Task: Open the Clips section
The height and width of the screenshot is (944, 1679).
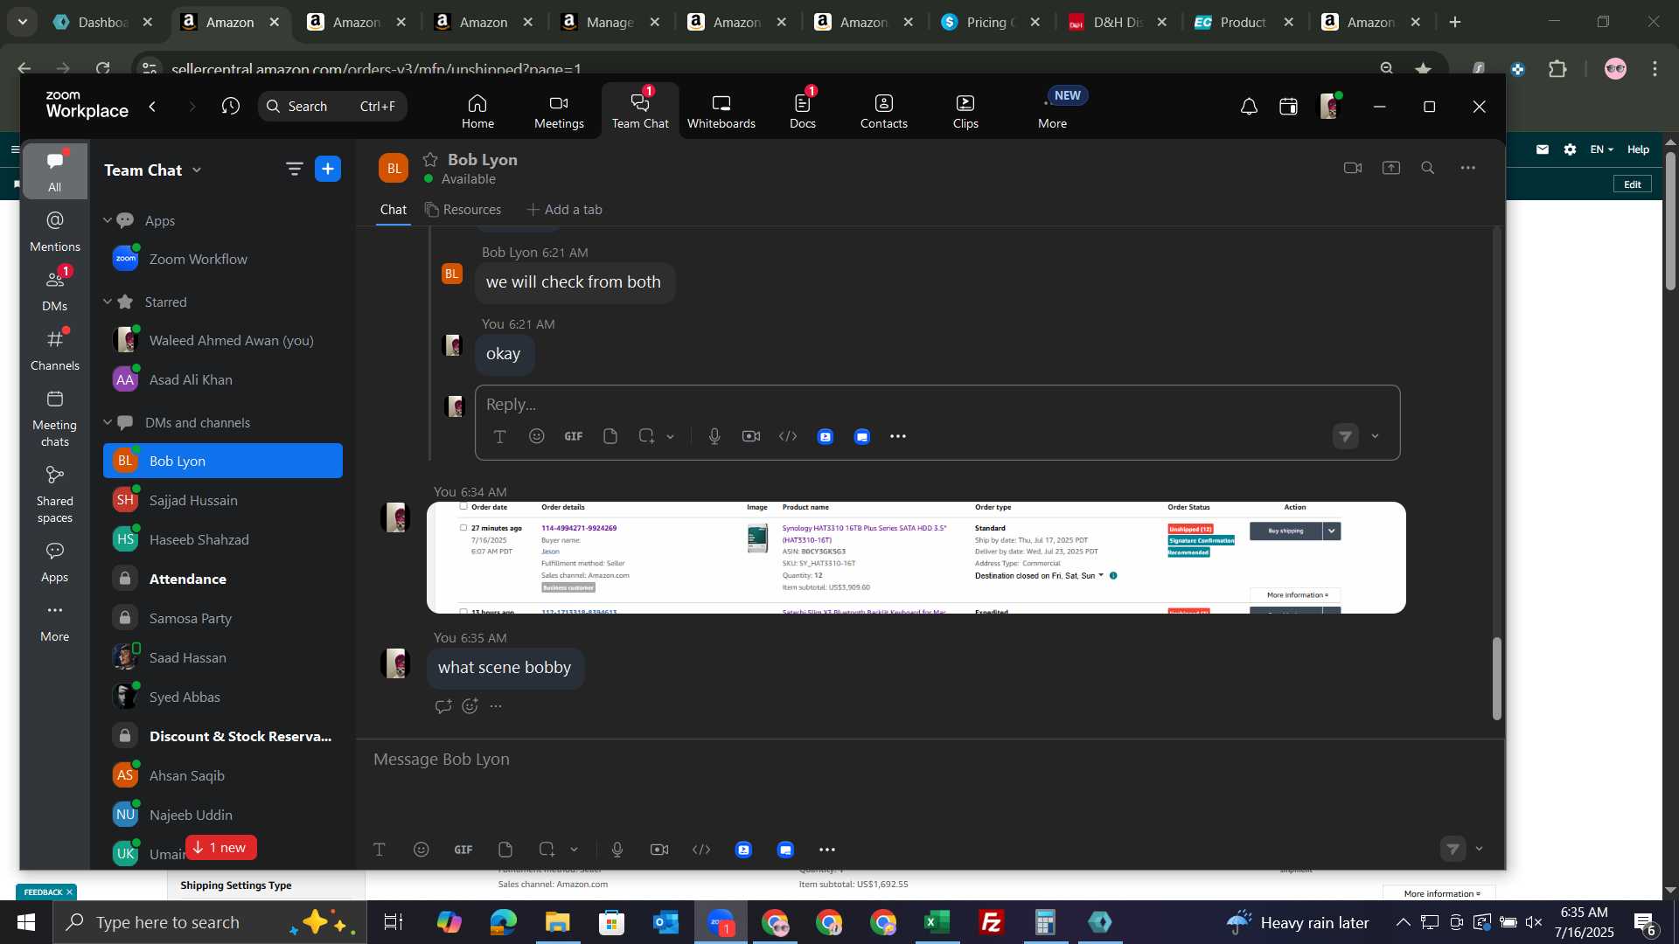Action: point(965,112)
